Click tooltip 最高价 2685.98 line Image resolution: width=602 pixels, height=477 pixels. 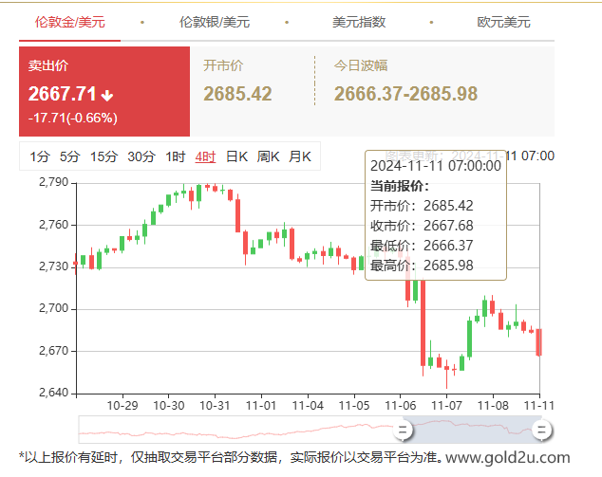(x=422, y=266)
